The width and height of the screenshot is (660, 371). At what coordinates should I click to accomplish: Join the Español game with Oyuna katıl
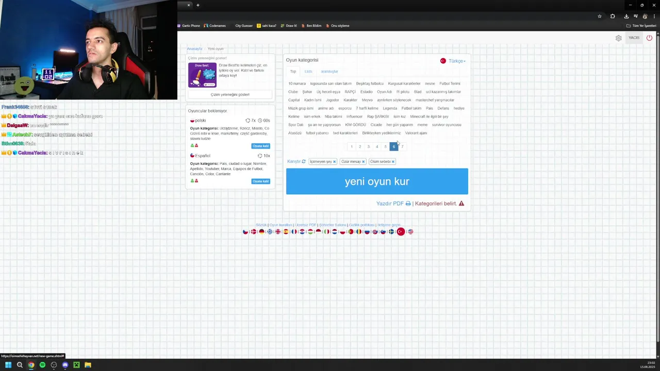260,181
